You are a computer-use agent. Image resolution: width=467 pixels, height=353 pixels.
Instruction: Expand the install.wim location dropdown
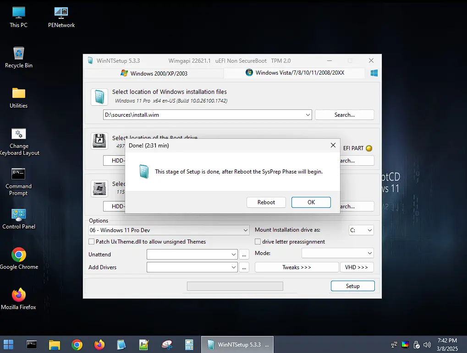click(308, 115)
